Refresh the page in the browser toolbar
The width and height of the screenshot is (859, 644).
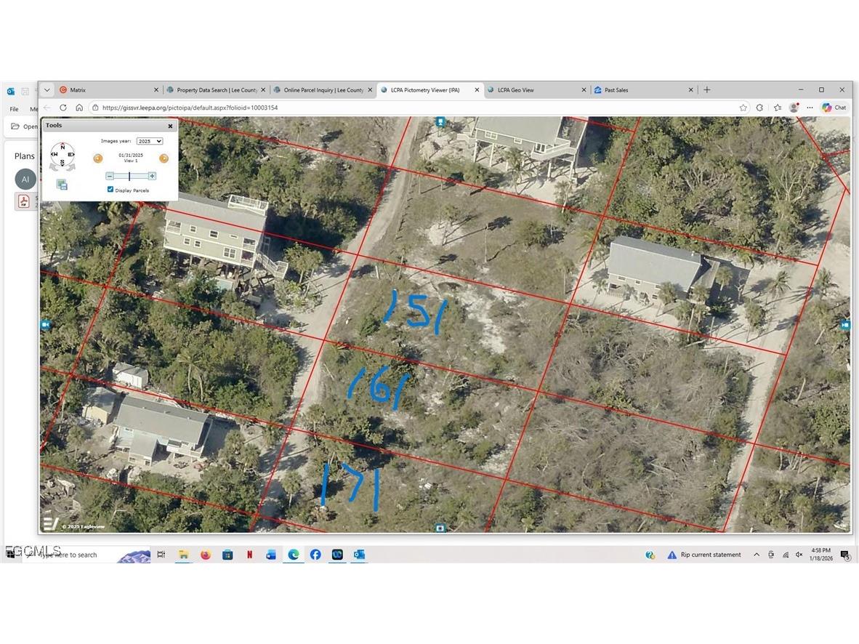click(62, 107)
